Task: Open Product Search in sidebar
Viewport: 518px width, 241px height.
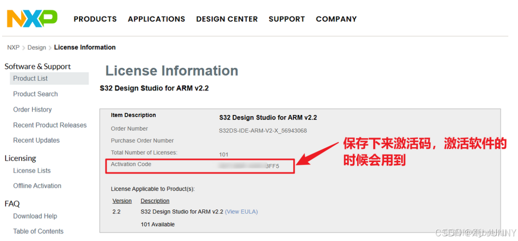Action: pyautogui.click(x=35, y=94)
